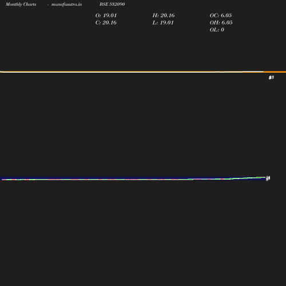Viewport: 286px width, 286px height.
Task: Open the munafasutra.in site link
Action: click(x=66, y=5)
